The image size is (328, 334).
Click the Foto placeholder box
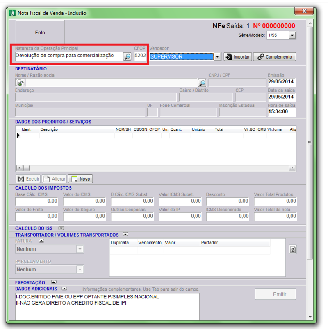40,32
